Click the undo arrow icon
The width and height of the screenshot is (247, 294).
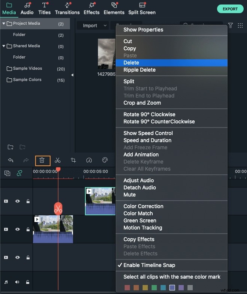click(x=10, y=160)
